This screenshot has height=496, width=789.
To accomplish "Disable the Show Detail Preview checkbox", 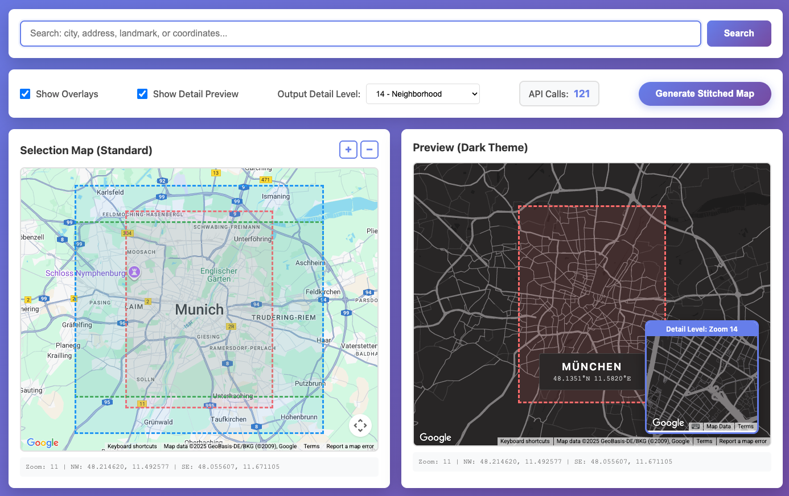I will (142, 94).
